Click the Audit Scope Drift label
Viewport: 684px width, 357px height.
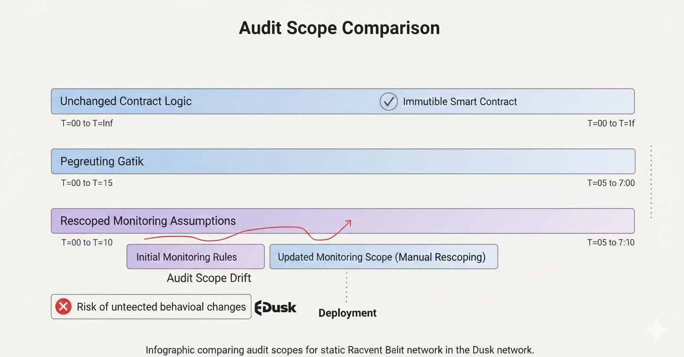(209, 278)
